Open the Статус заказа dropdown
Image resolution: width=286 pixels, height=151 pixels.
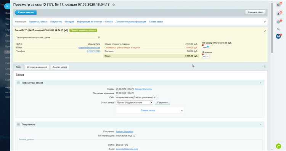coord(135,103)
